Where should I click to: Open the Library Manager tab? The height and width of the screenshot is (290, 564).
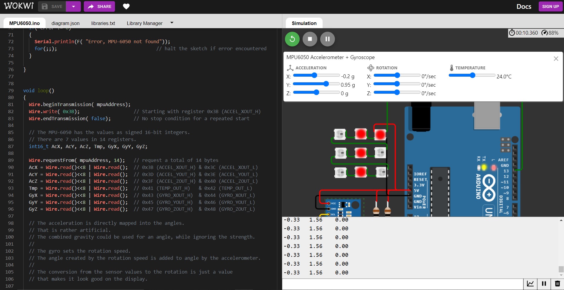[144, 23]
